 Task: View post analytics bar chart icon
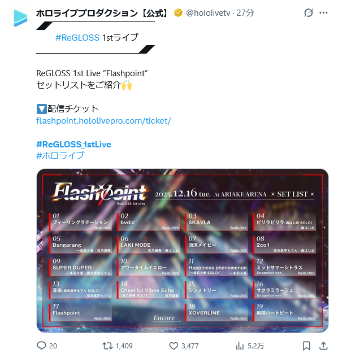[x=240, y=346]
